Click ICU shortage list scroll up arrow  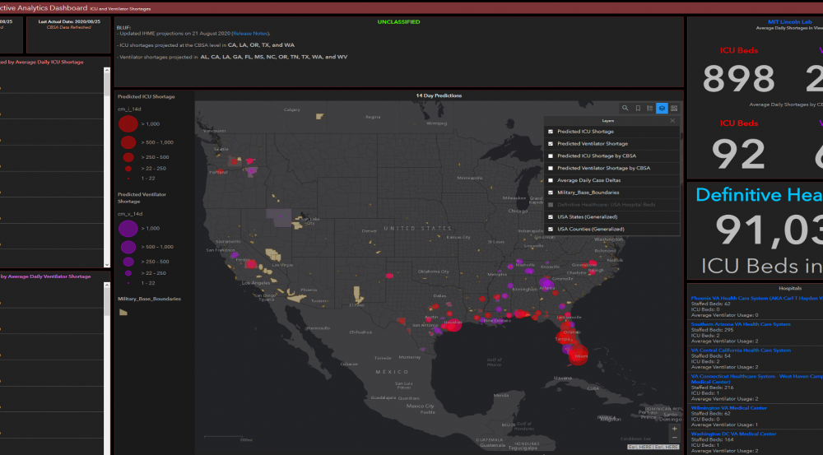tap(107, 70)
